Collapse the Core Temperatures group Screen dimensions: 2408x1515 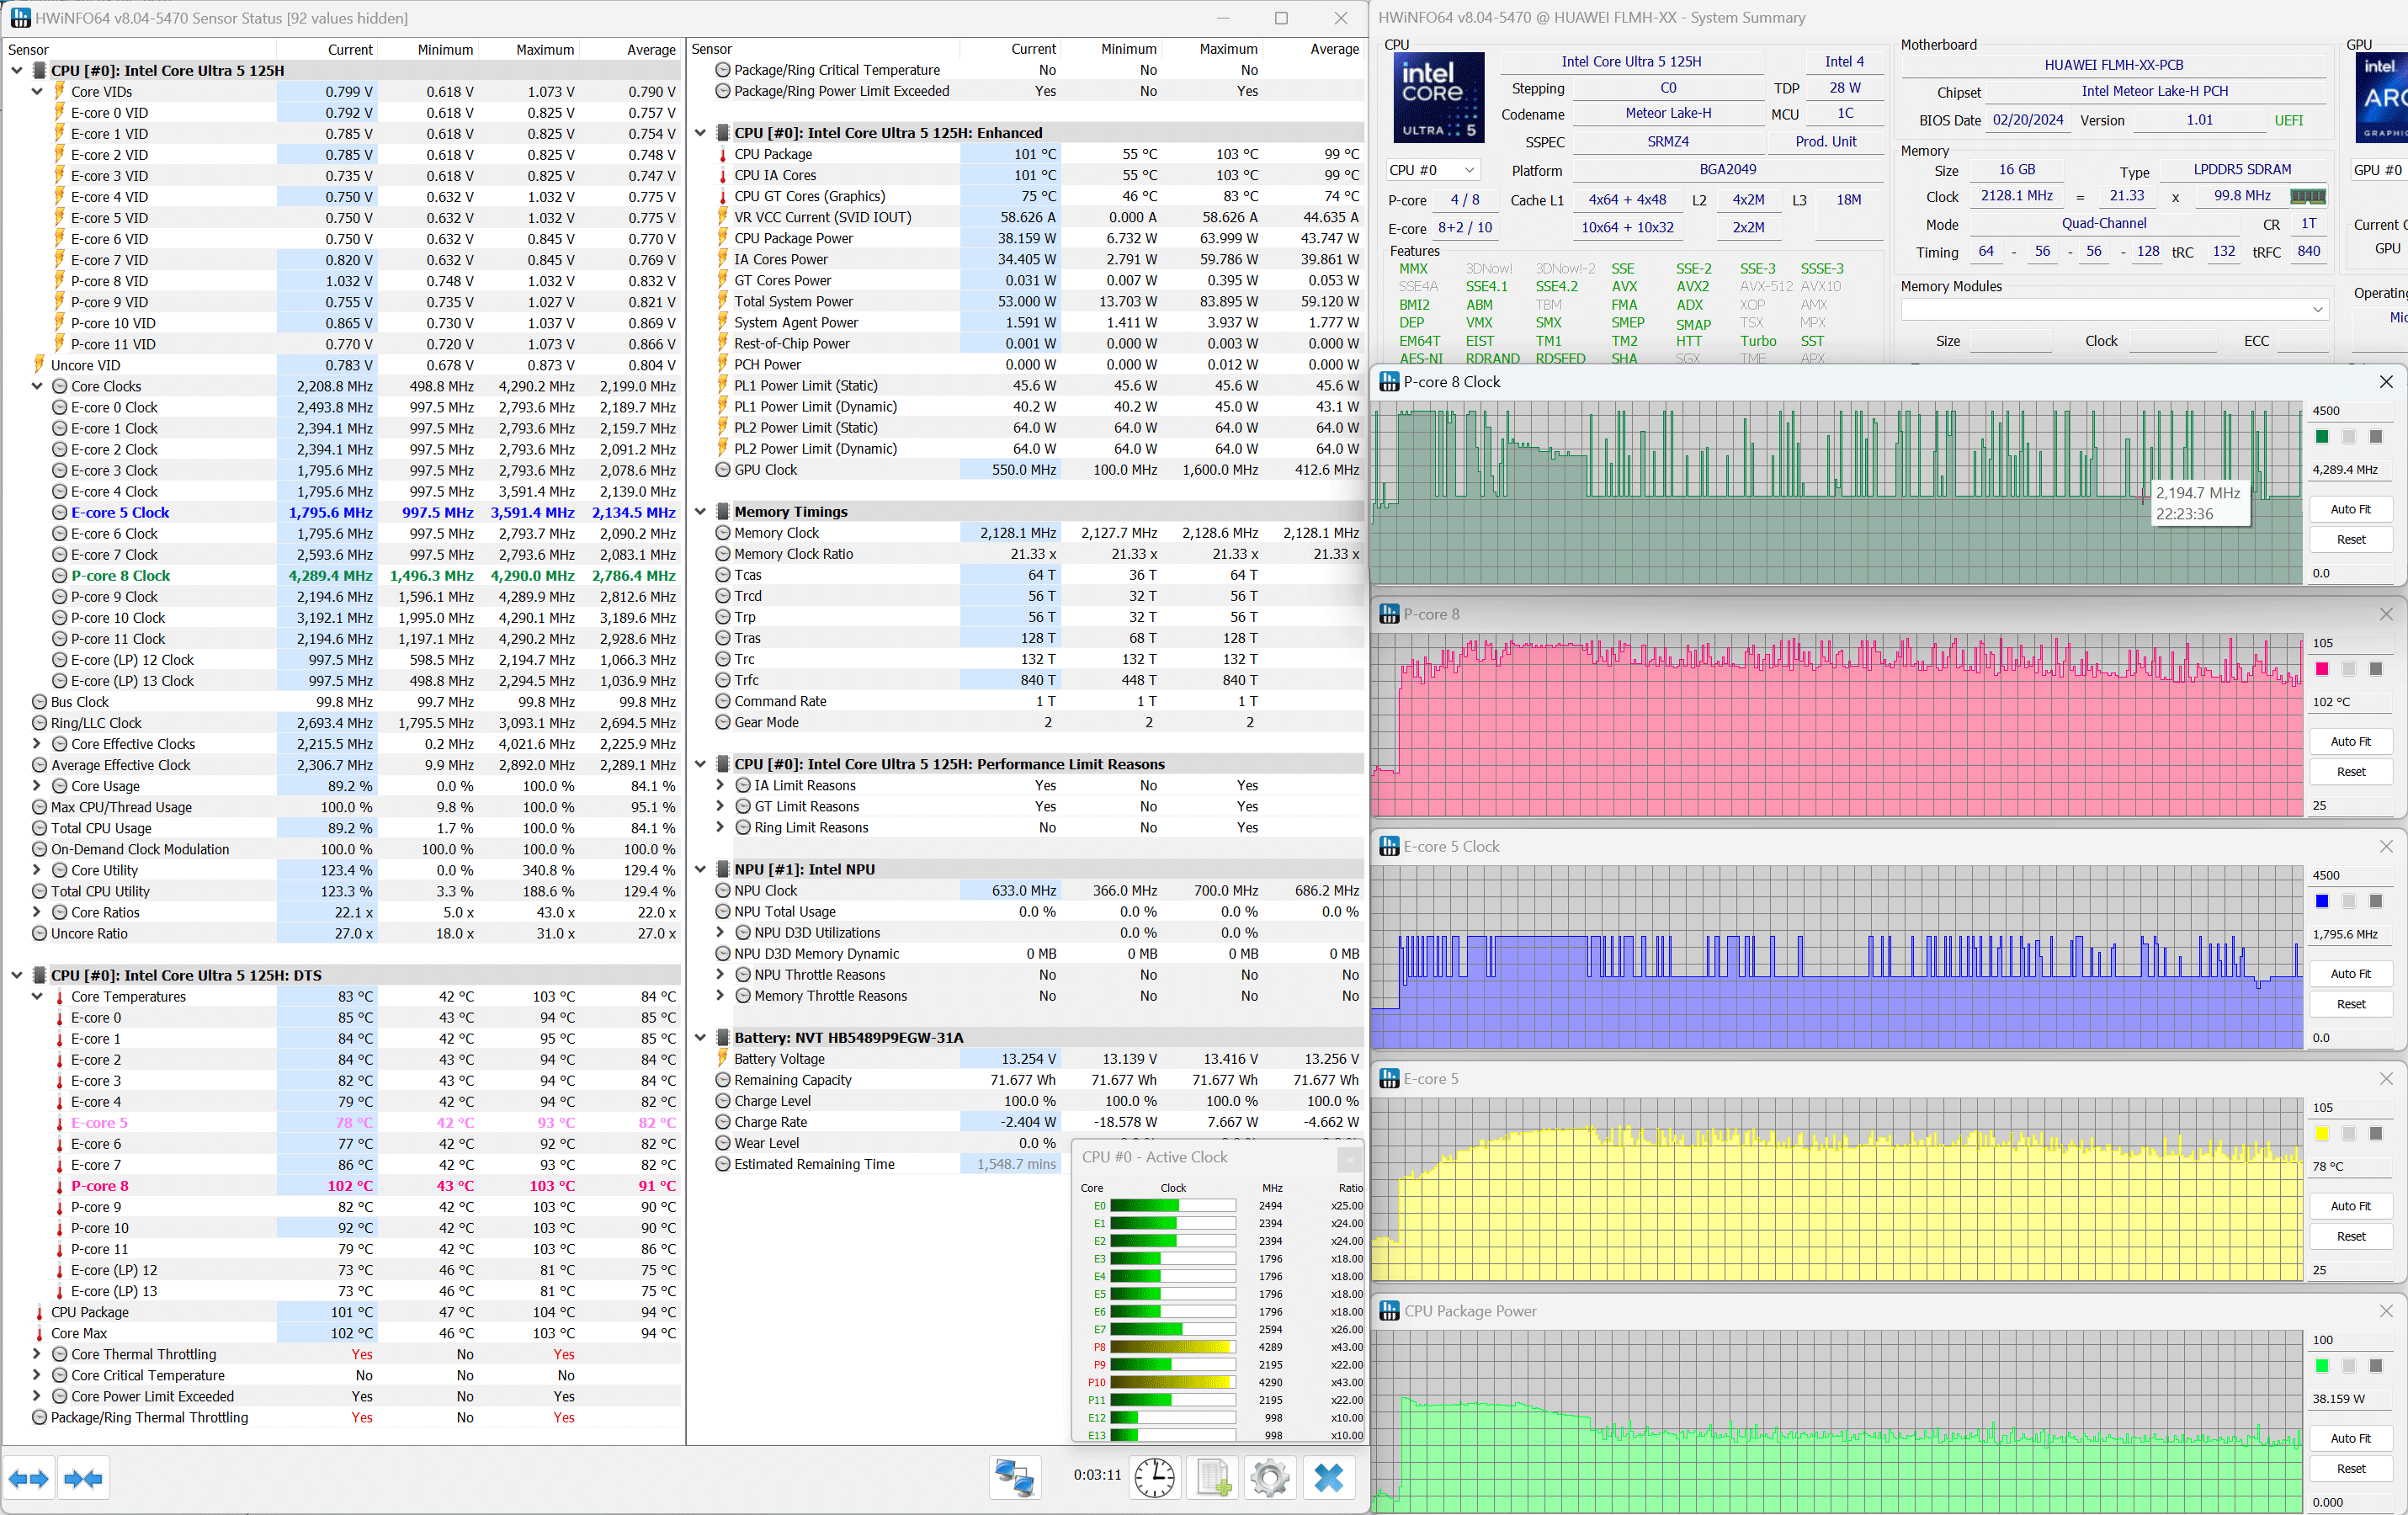pos(37,997)
